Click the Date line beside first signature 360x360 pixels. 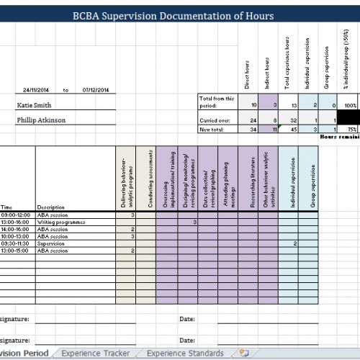pos(268,319)
